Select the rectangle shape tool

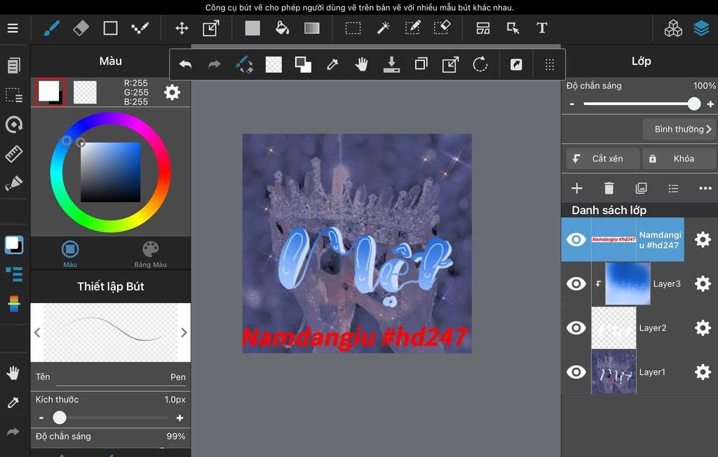coord(110,28)
